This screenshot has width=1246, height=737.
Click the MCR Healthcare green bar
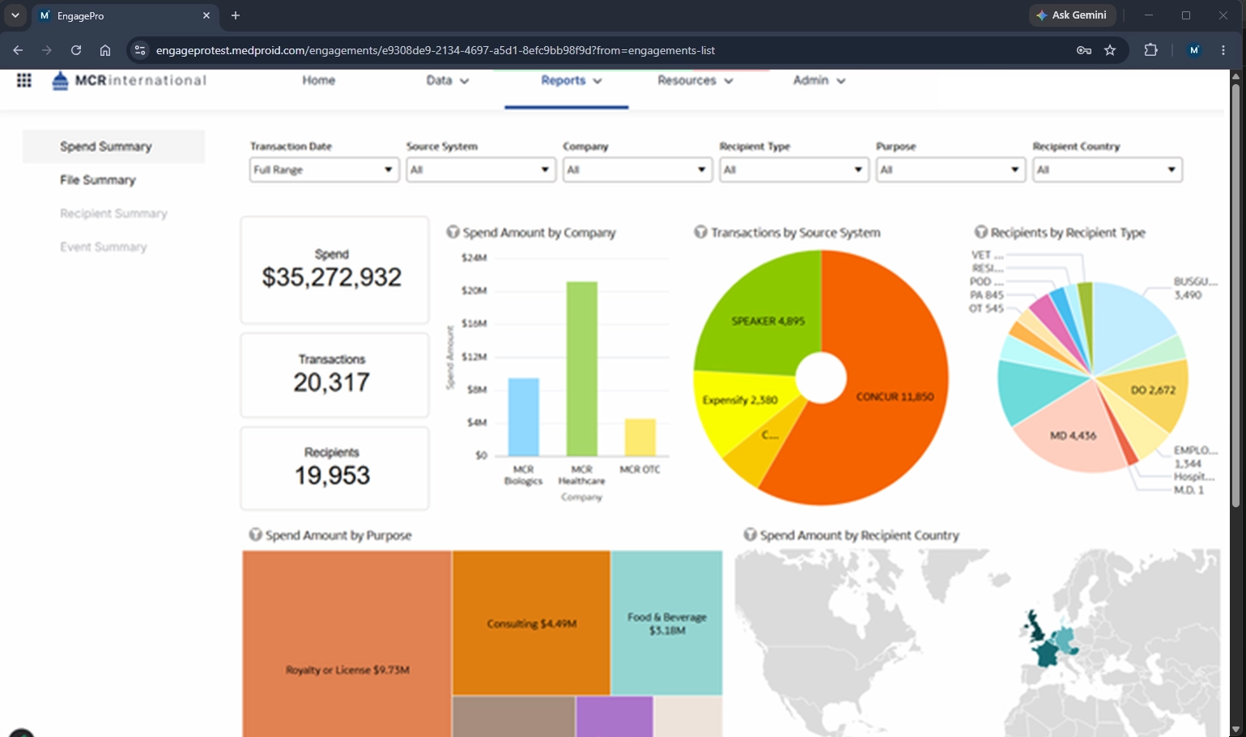[x=582, y=369]
